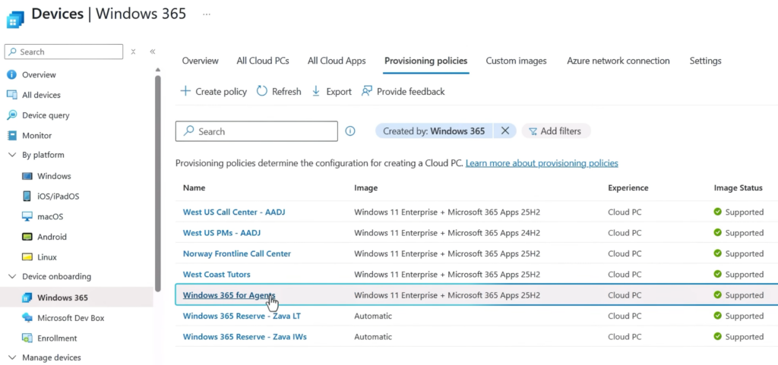Open Device query in sidebar
The width and height of the screenshot is (778, 365).
coord(45,115)
